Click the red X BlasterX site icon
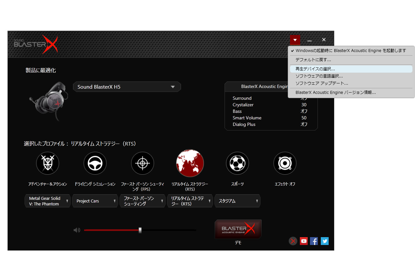Viewport: 419px width, 279px height. pos(293,241)
